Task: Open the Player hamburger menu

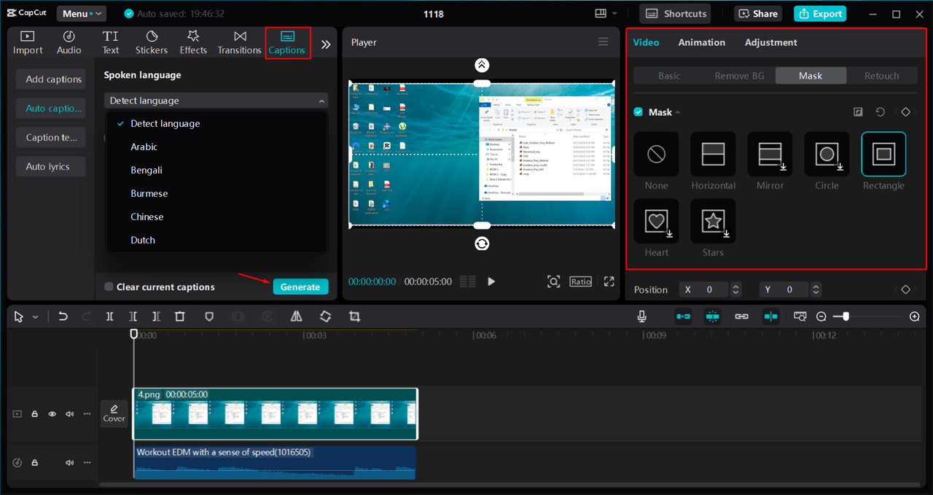Action: [604, 42]
